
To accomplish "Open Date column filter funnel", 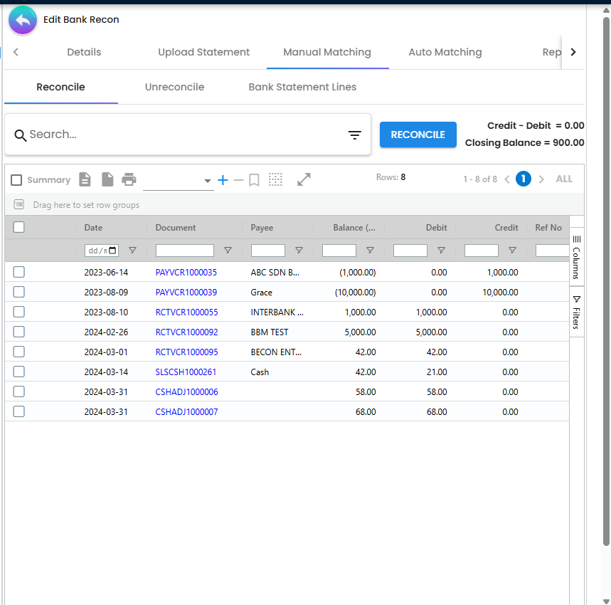I will [132, 251].
